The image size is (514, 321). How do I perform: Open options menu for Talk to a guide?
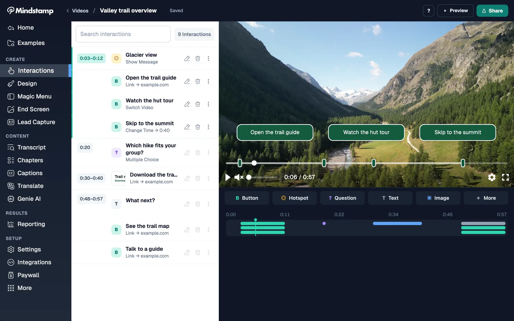pyautogui.click(x=208, y=252)
